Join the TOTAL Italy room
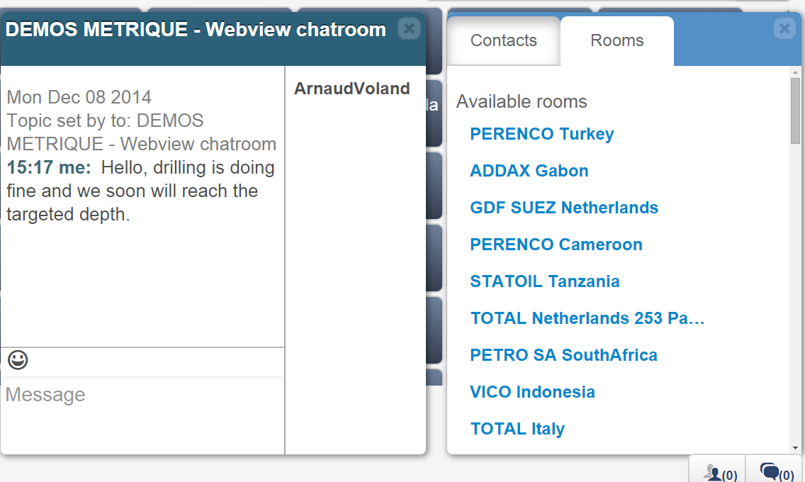The height and width of the screenshot is (482, 805). click(517, 429)
